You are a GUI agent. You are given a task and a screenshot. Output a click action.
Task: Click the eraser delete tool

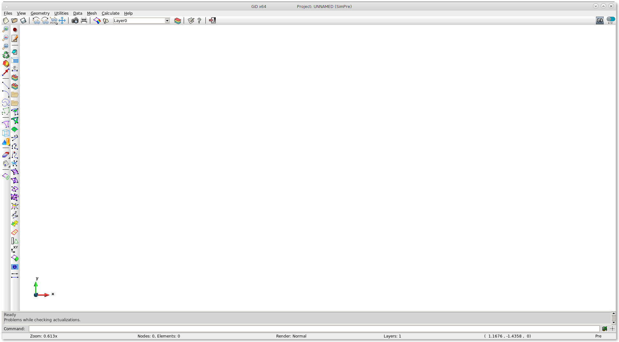[5, 155]
